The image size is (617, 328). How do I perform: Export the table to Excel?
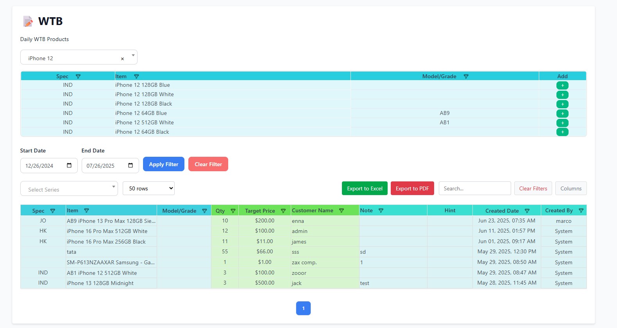coord(365,188)
